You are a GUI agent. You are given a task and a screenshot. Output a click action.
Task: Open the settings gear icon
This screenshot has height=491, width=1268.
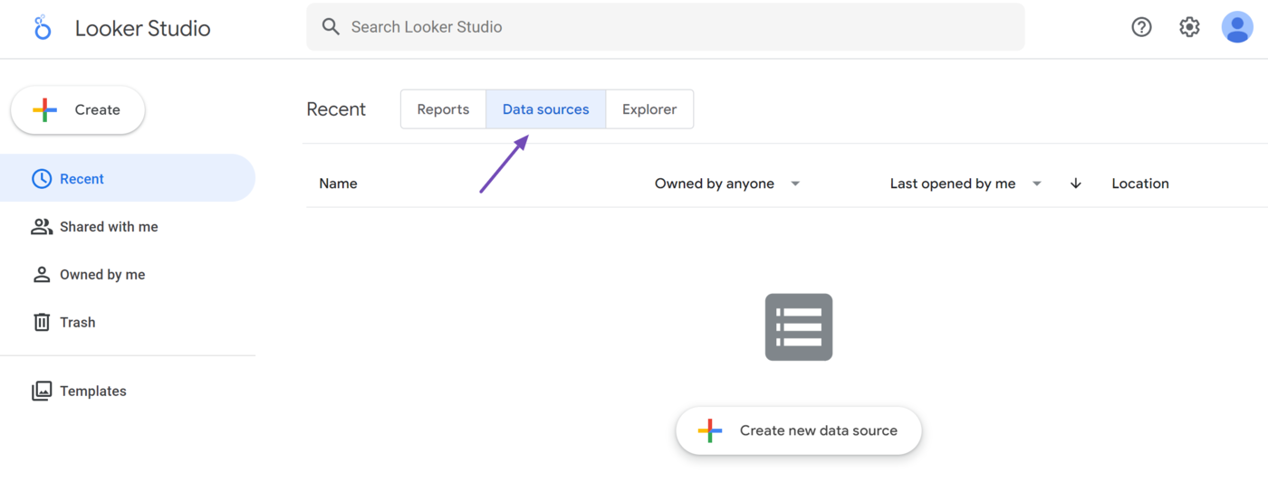tap(1189, 27)
